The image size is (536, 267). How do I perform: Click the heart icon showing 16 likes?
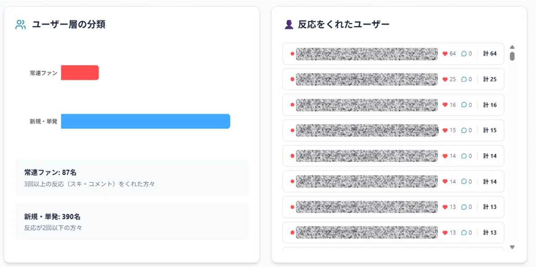point(445,105)
